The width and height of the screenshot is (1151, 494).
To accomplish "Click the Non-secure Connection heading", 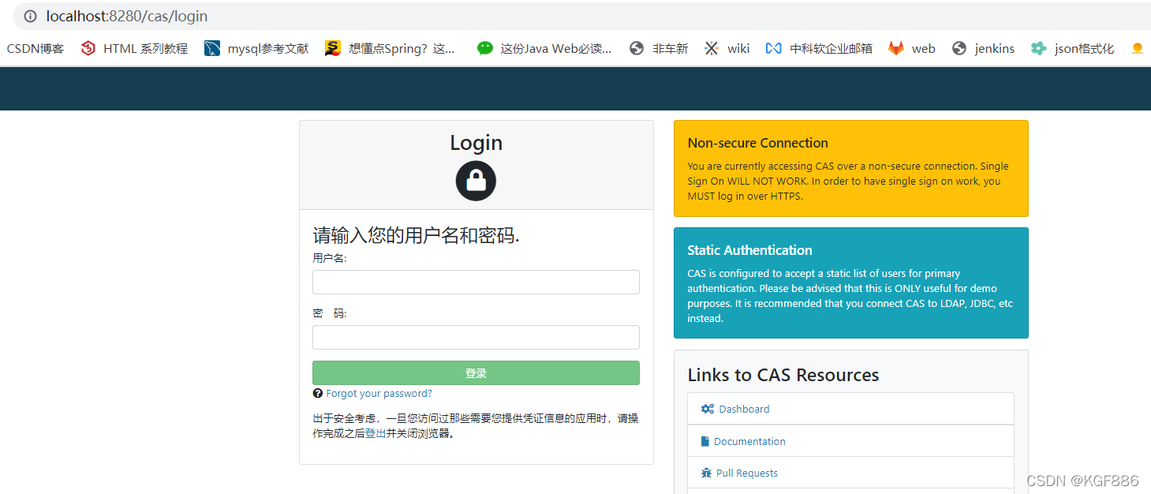I will click(757, 143).
